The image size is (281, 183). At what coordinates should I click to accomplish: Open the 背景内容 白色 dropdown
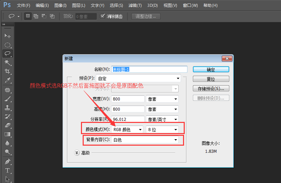pyautogui.click(x=145, y=140)
